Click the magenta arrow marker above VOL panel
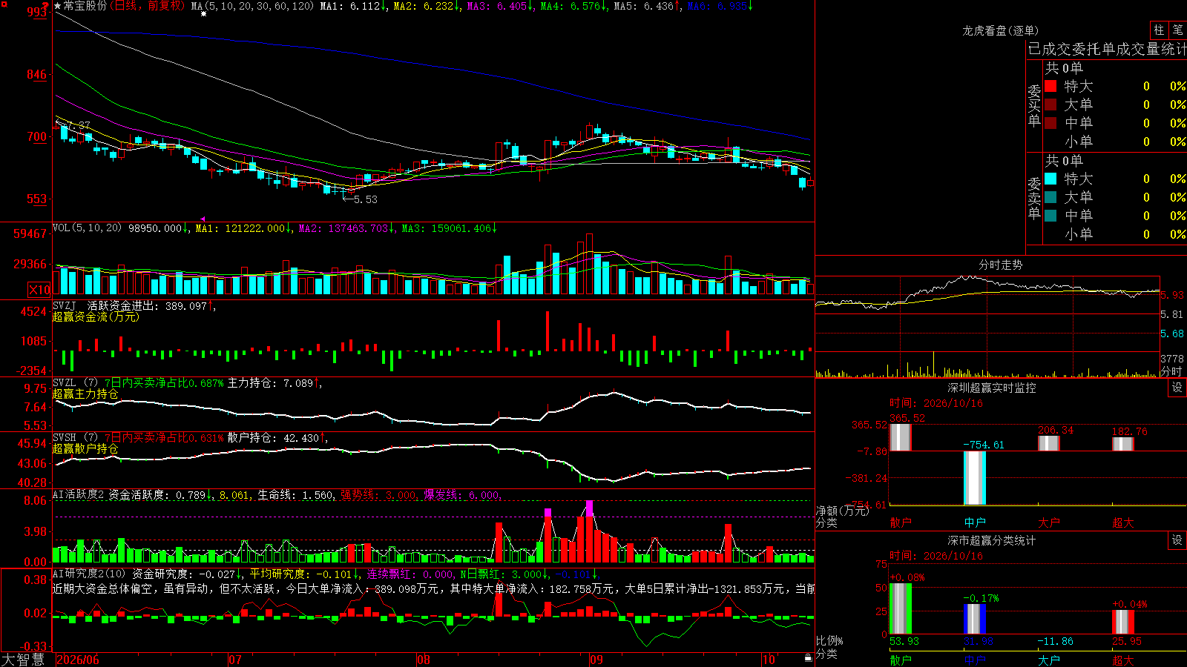This screenshot has height=667, width=1187. (203, 219)
